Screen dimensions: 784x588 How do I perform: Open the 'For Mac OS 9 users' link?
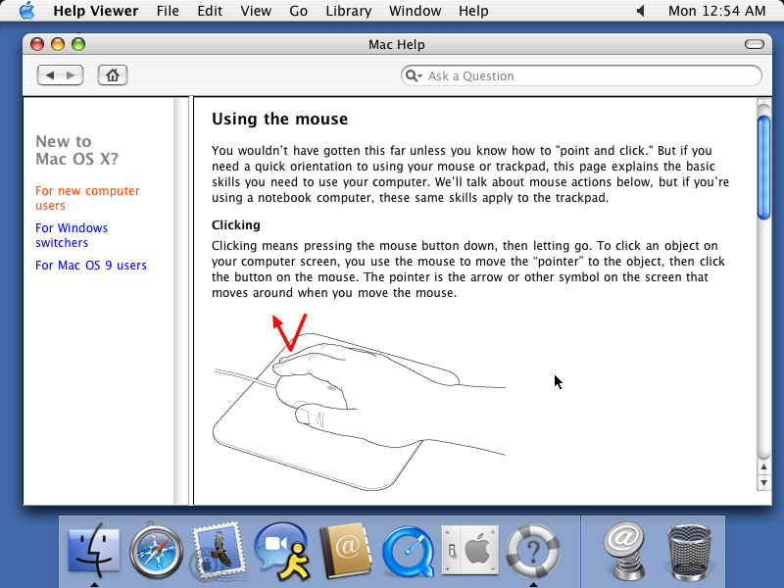pos(91,265)
